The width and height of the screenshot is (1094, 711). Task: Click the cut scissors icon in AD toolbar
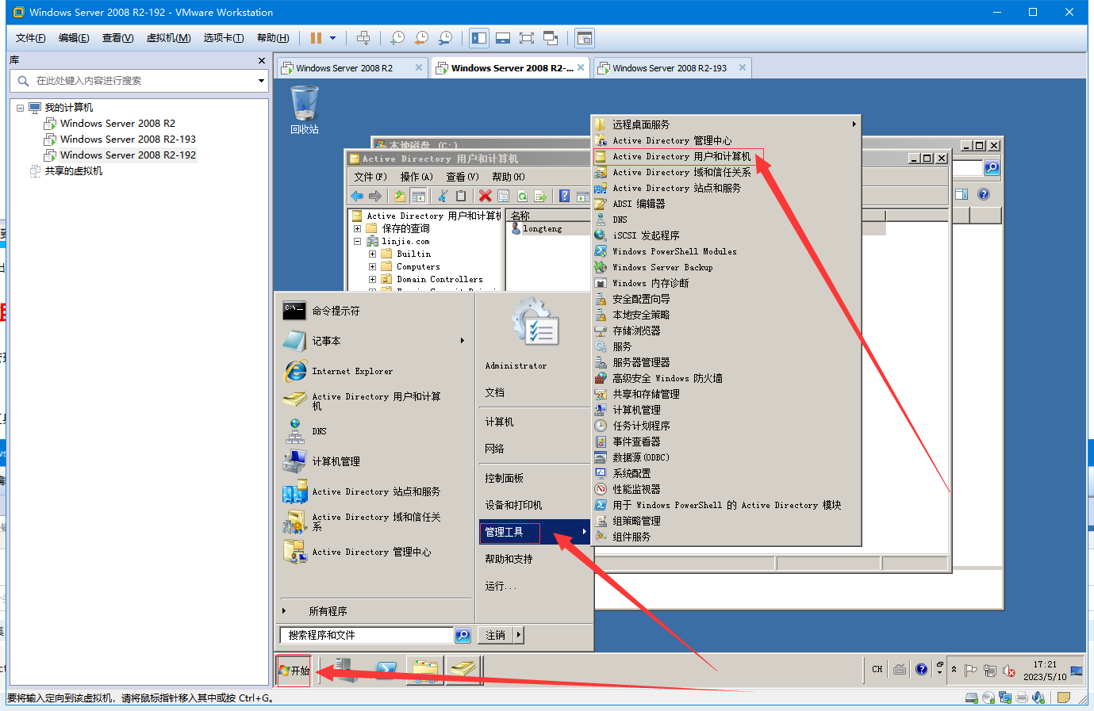coord(443,196)
